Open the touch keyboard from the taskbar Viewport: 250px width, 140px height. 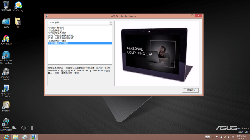coord(207,137)
